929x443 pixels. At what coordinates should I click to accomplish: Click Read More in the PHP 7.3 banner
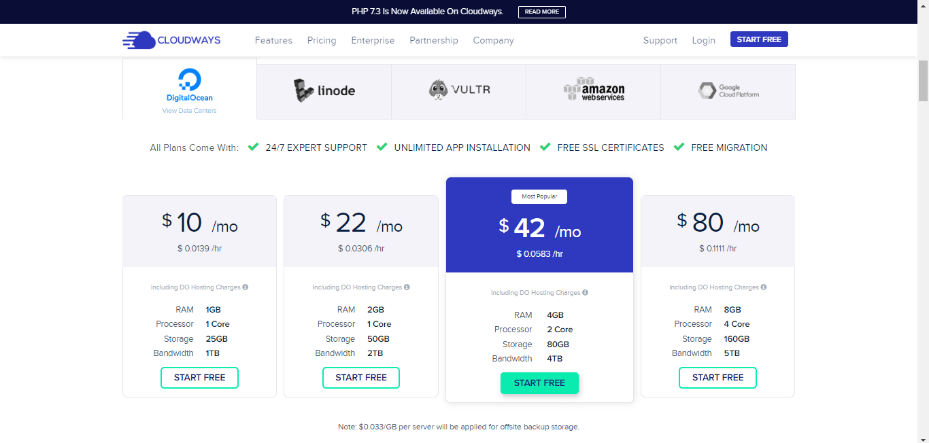point(542,12)
